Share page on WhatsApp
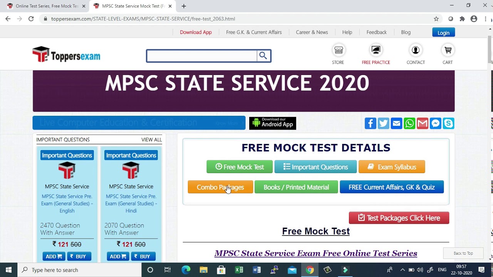Viewport: 493px width, 277px height. click(409, 123)
